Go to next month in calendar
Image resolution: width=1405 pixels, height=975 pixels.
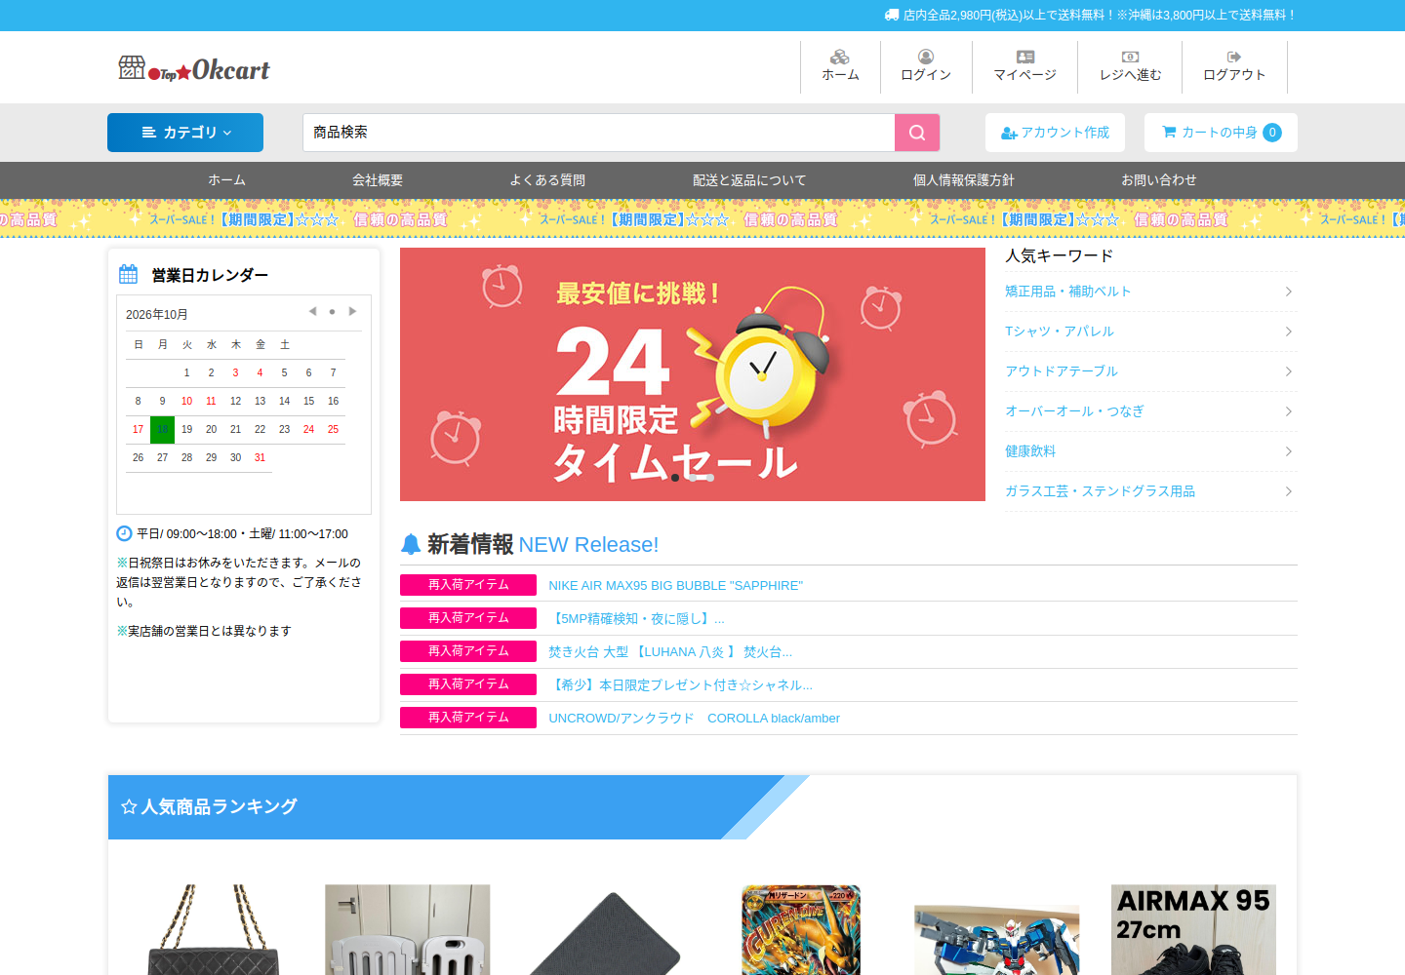pos(352,312)
